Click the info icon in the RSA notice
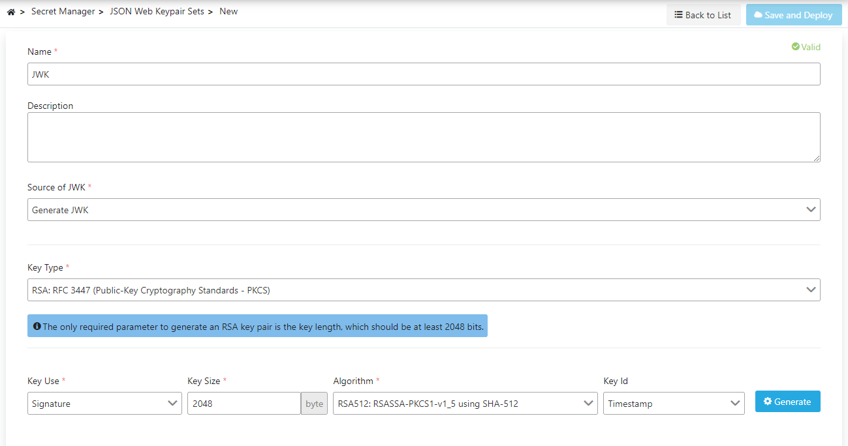The height and width of the screenshot is (446, 848). coord(37,326)
